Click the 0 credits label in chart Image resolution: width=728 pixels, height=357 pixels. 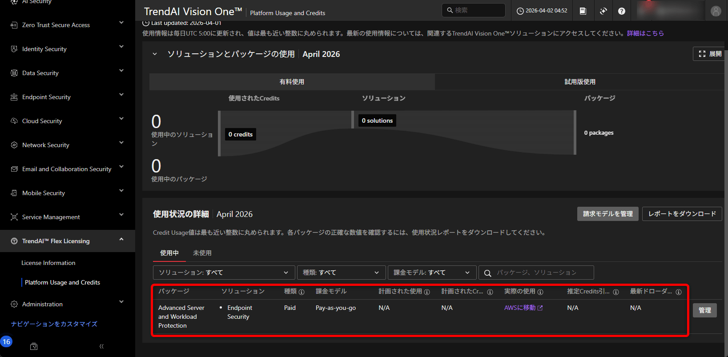(241, 134)
